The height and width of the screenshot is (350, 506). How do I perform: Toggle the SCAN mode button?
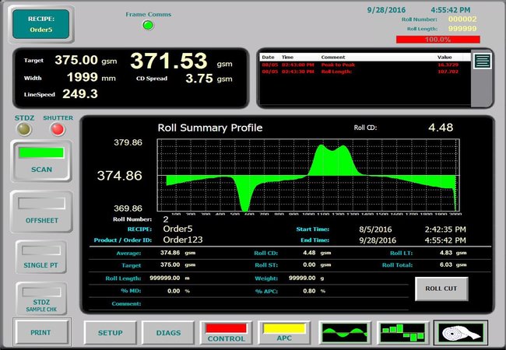pos(41,161)
